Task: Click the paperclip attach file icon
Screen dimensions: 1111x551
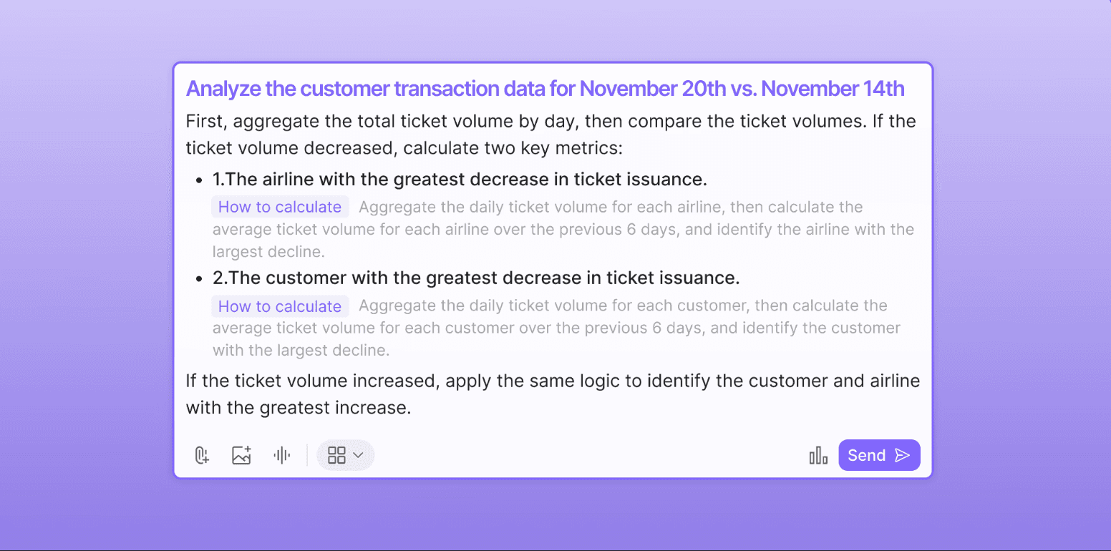Action: tap(202, 456)
